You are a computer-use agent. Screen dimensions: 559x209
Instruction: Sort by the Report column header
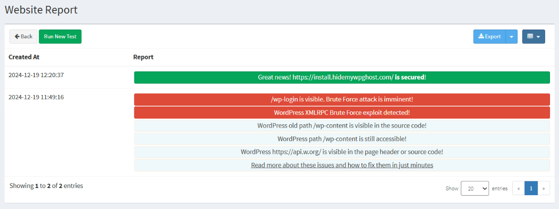(x=143, y=57)
